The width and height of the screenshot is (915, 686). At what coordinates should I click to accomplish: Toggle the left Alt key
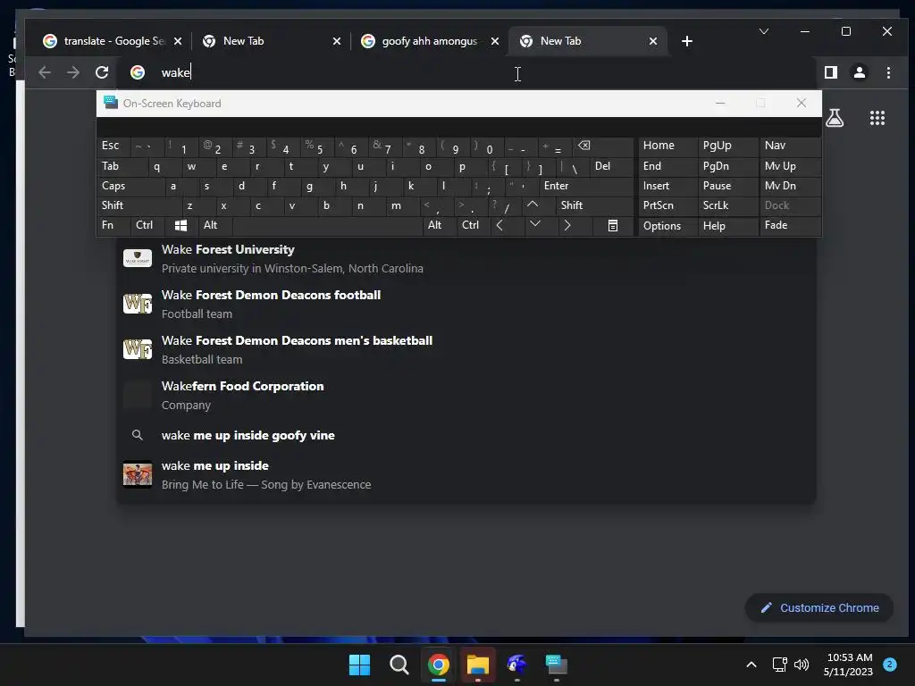214,226
